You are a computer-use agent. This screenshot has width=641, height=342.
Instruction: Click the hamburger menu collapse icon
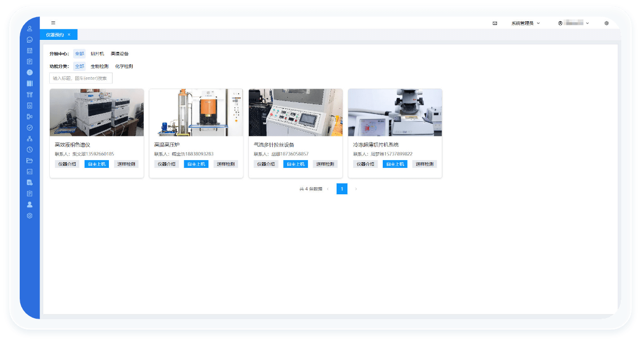click(53, 23)
